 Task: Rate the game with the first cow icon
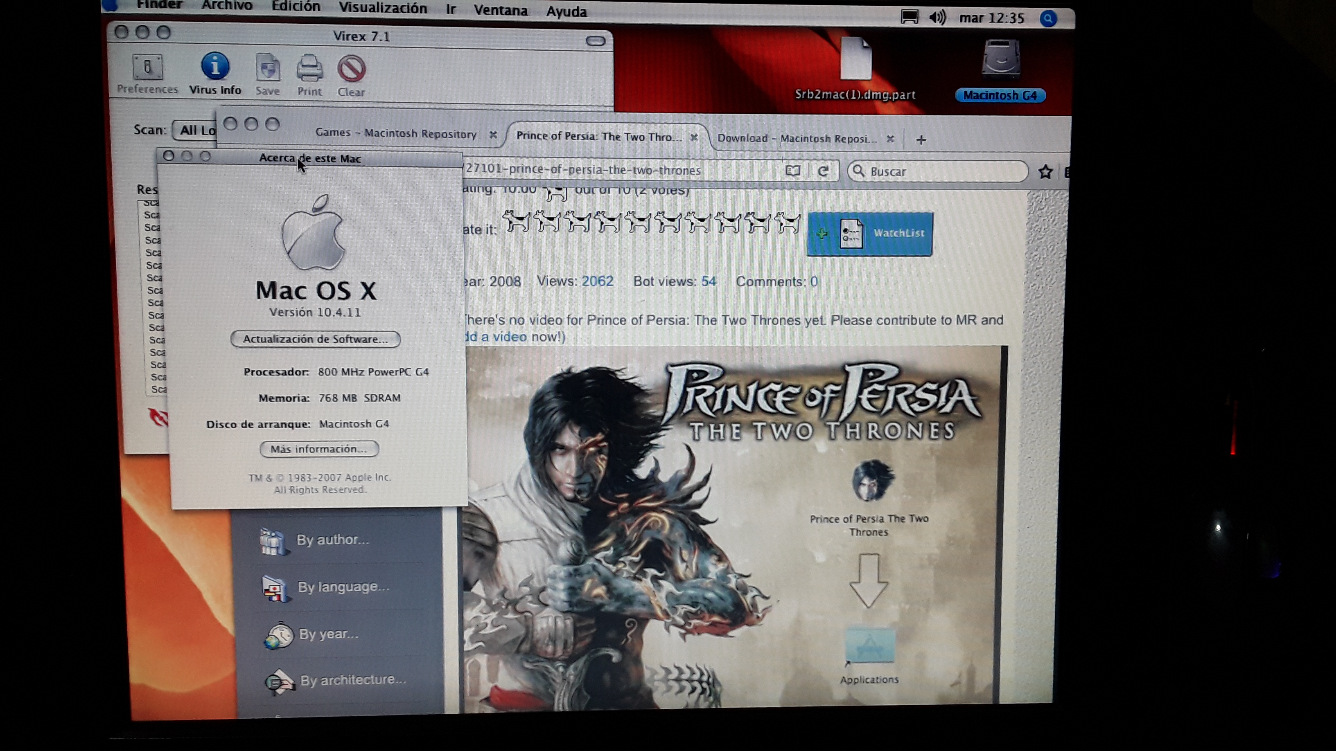[517, 222]
